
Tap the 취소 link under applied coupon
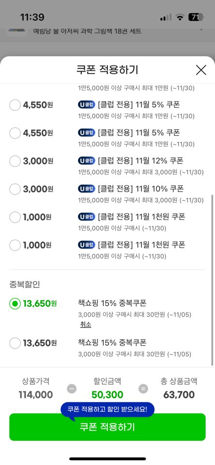pos(86,324)
